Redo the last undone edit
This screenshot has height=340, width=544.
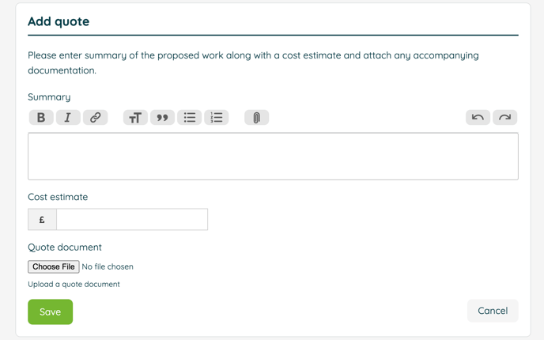coord(504,118)
